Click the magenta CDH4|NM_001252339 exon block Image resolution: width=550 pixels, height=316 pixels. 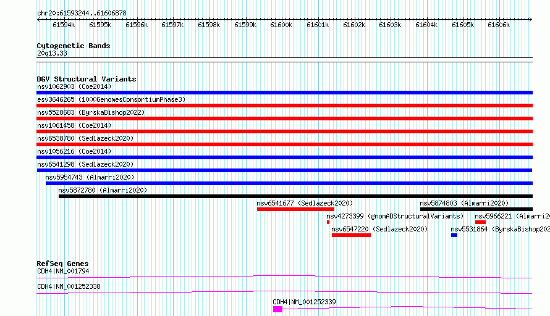coord(277,309)
